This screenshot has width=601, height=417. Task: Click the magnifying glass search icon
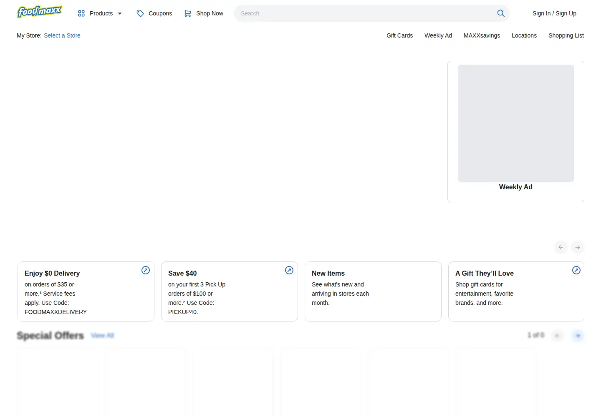[x=501, y=13]
